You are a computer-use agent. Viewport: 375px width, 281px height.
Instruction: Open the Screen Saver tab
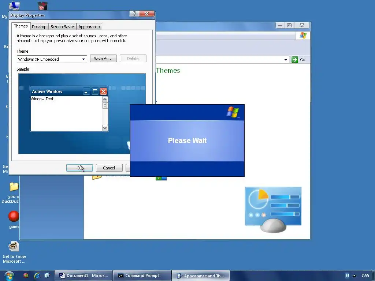[x=62, y=27]
